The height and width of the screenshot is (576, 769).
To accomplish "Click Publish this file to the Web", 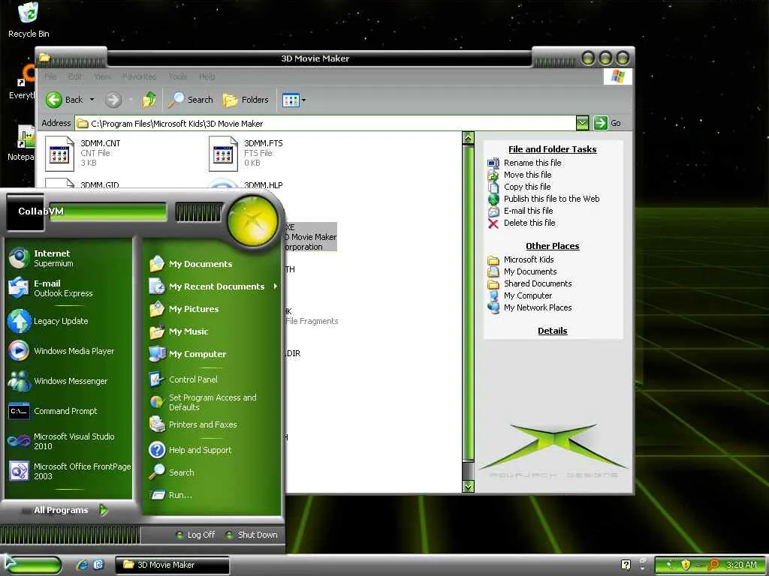I will (551, 199).
